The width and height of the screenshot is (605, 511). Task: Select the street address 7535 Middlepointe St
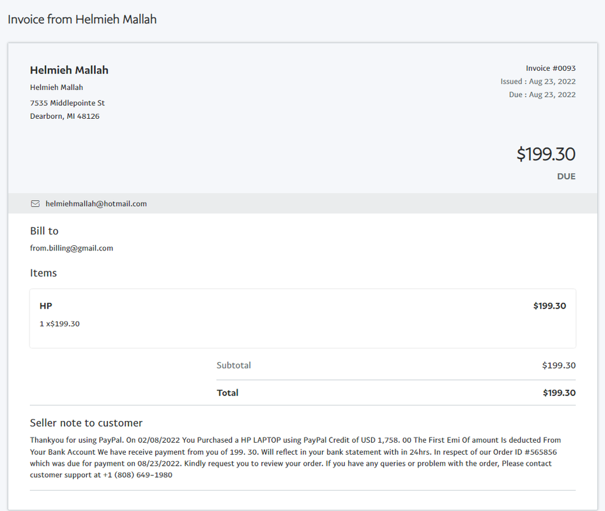(67, 103)
